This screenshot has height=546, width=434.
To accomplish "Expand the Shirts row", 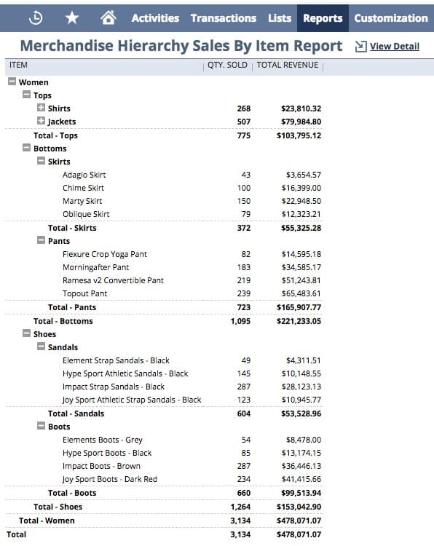I will pyautogui.click(x=41, y=108).
